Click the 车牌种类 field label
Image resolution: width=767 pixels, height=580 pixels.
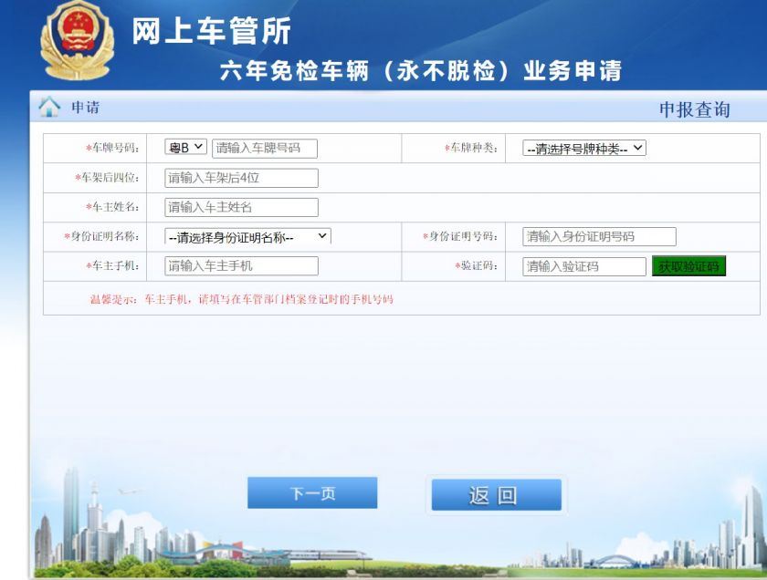[471, 148]
